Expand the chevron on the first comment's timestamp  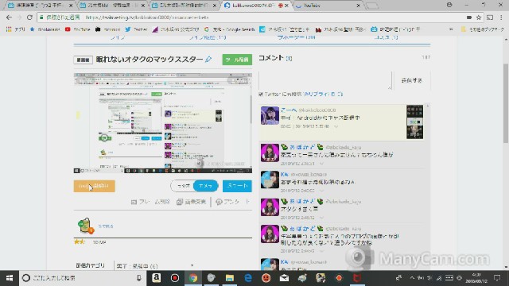[336, 126]
